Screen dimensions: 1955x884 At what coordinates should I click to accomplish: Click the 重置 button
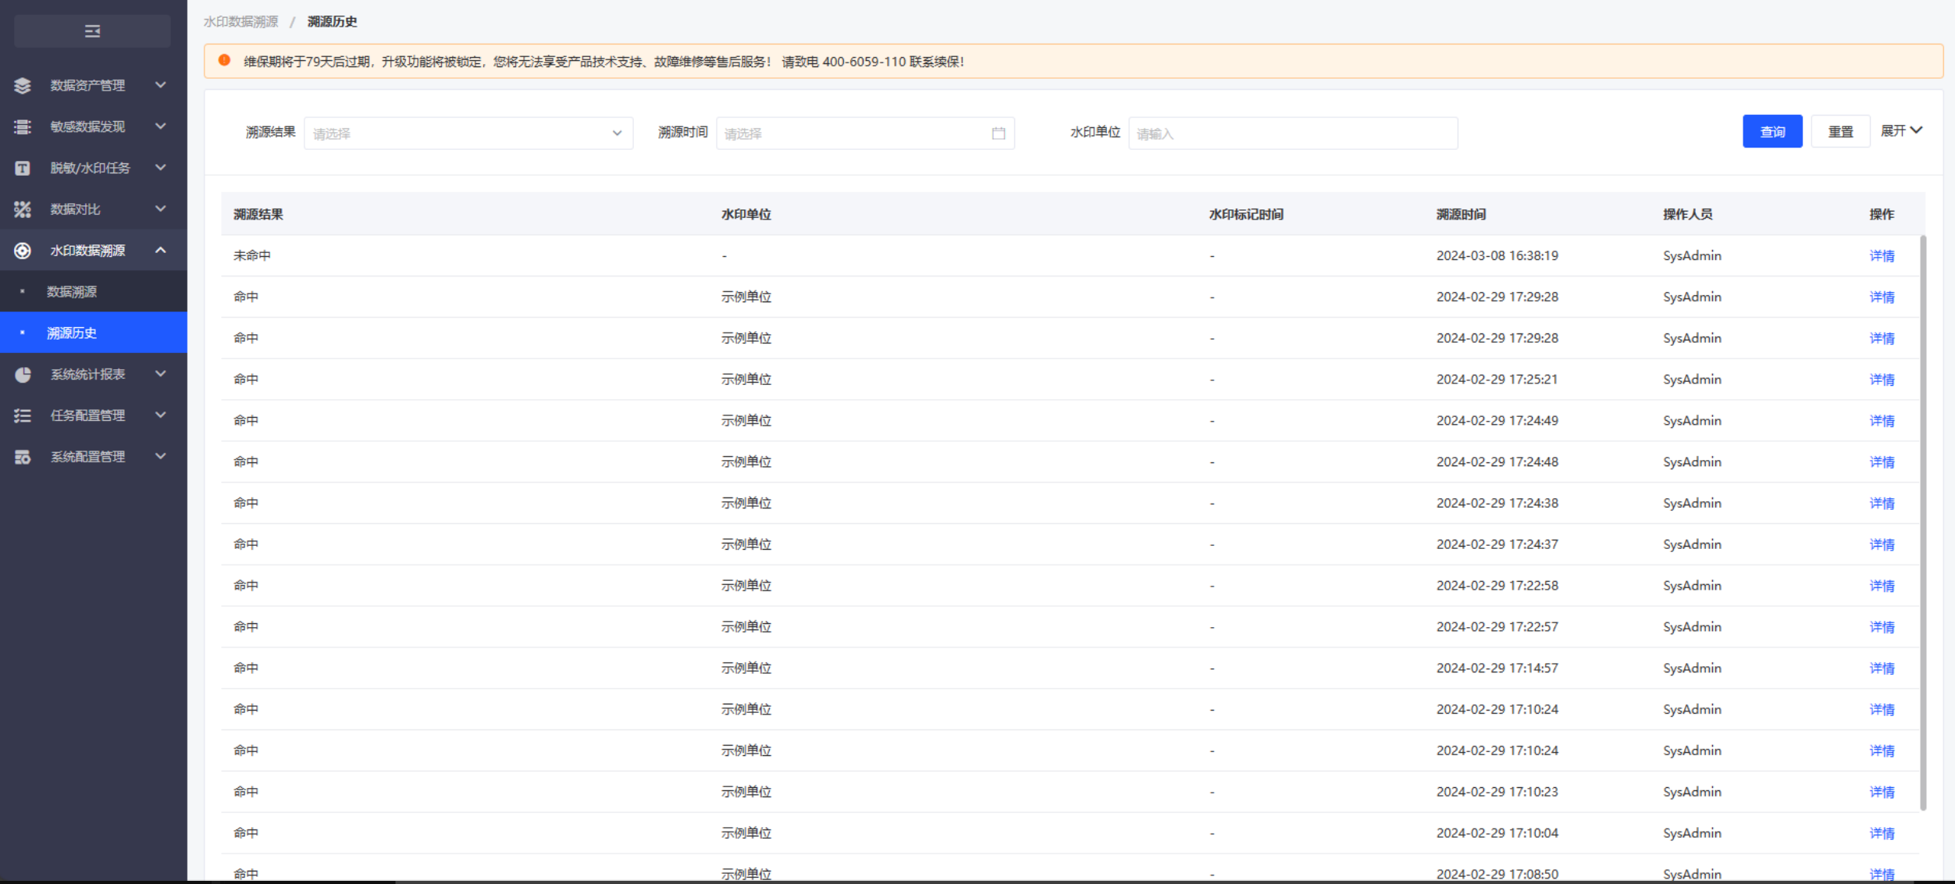click(x=1840, y=132)
